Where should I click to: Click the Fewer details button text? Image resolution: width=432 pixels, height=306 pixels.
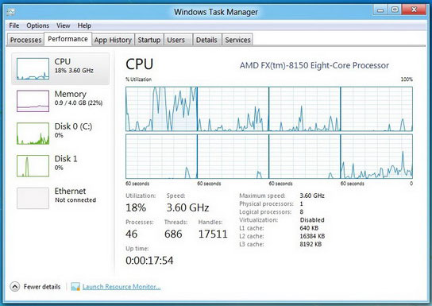pos(42,287)
